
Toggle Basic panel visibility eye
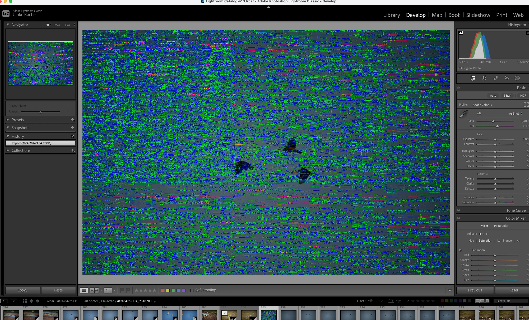click(x=458, y=88)
